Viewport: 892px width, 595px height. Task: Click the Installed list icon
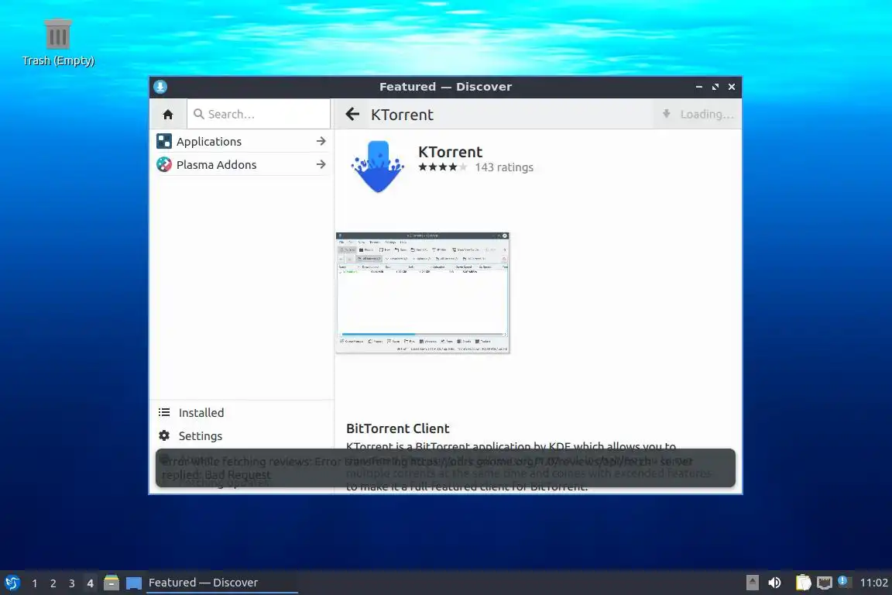point(164,413)
